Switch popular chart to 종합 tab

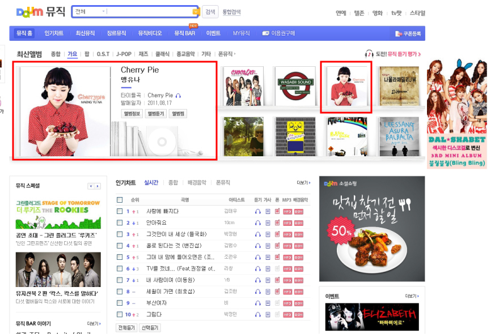point(173,182)
